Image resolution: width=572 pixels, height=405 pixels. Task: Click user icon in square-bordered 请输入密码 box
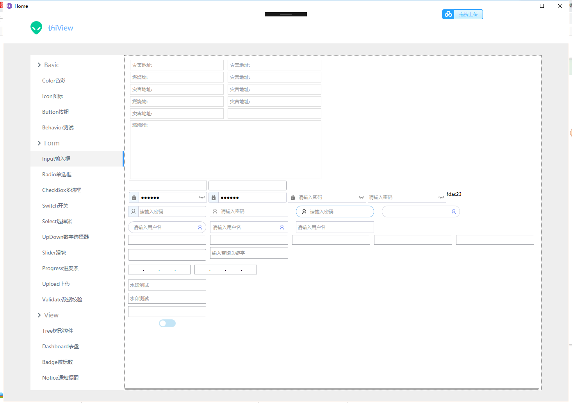[x=133, y=211]
